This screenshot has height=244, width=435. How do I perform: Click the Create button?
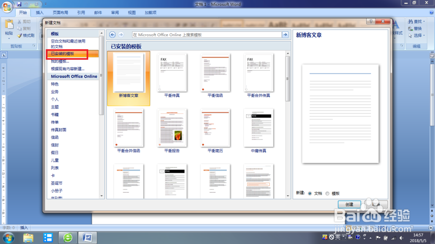[349, 204]
